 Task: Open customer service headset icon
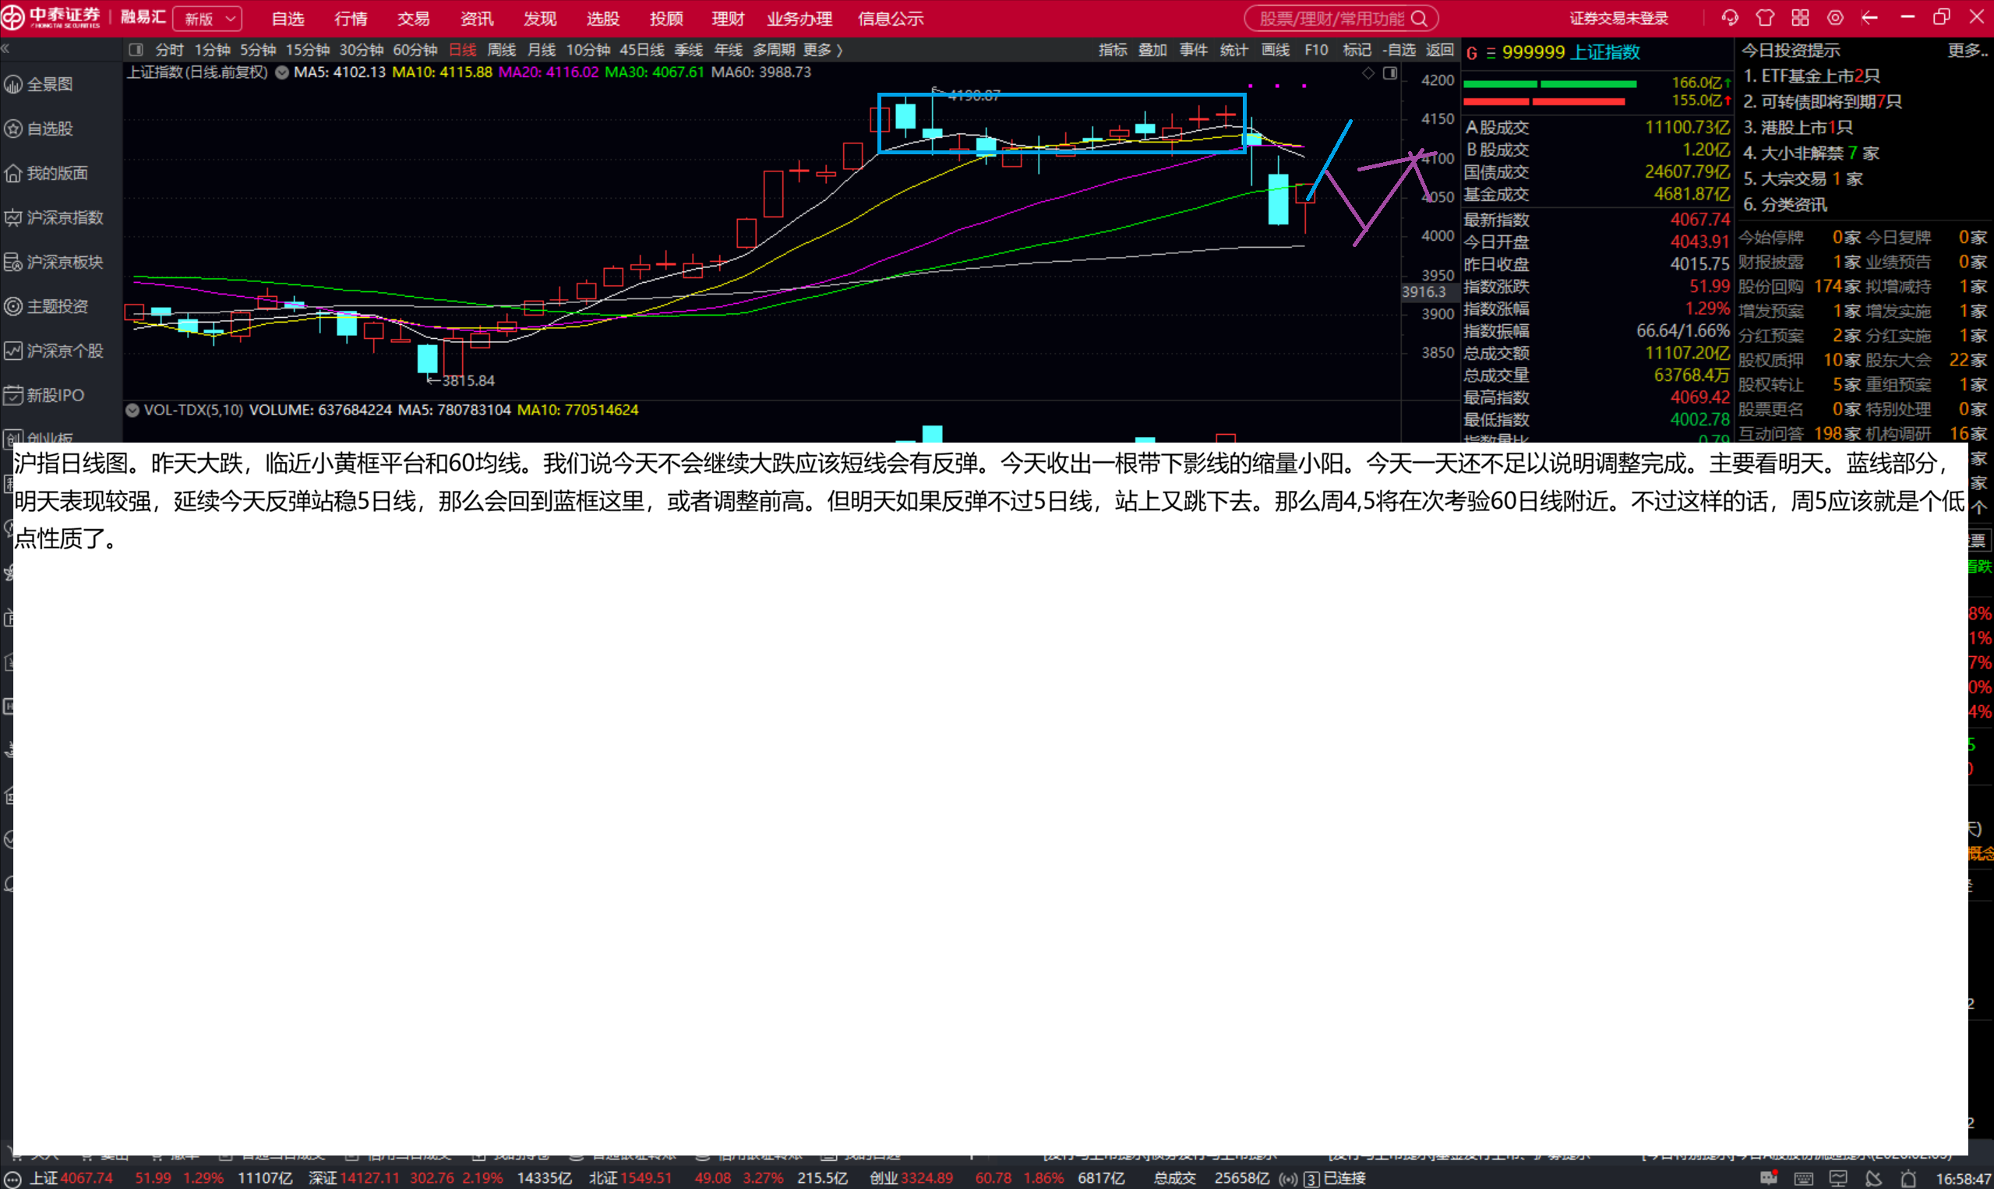click(x=1730, y=18)
